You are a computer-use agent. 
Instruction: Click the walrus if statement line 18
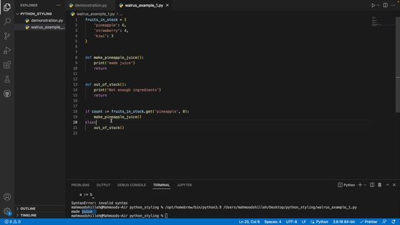click(137, 111)
